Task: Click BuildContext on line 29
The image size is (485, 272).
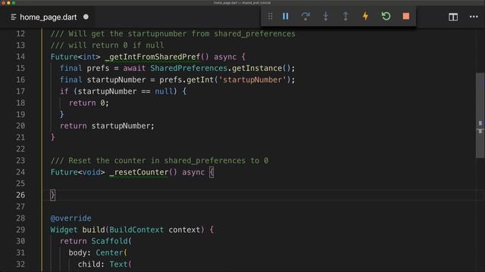Action: 136,230
